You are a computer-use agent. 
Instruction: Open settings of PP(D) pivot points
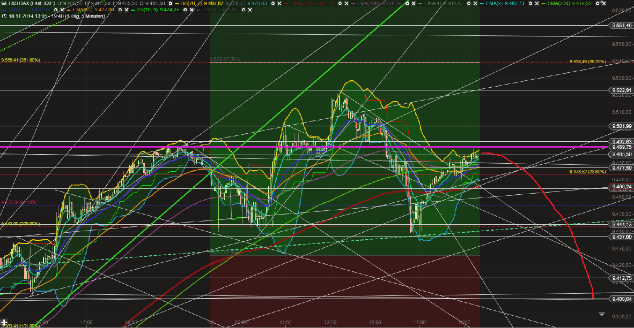coord(244,10)
